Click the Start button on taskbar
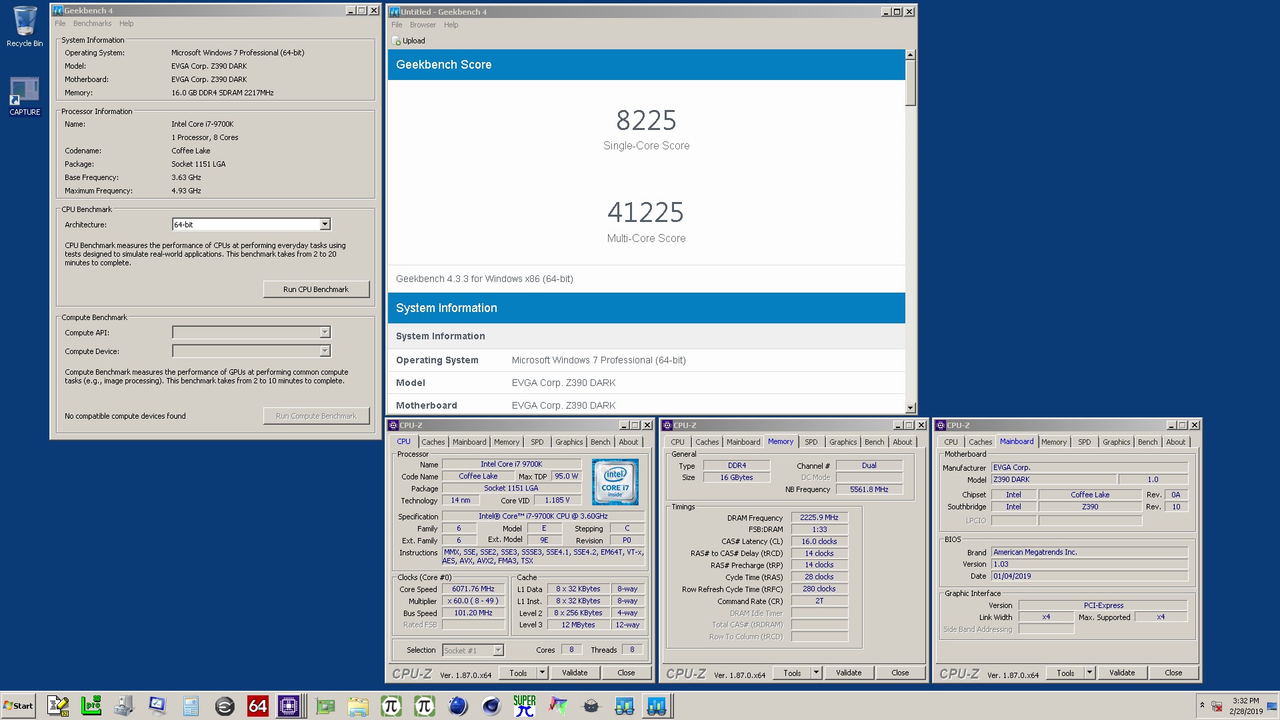 point(19,706)
